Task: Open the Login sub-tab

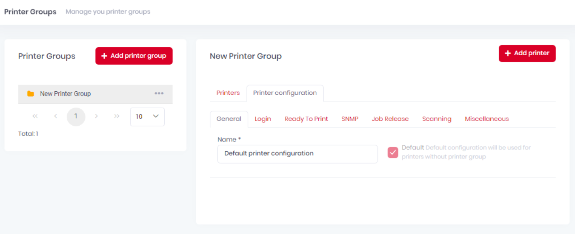Action: coord(263,119)
